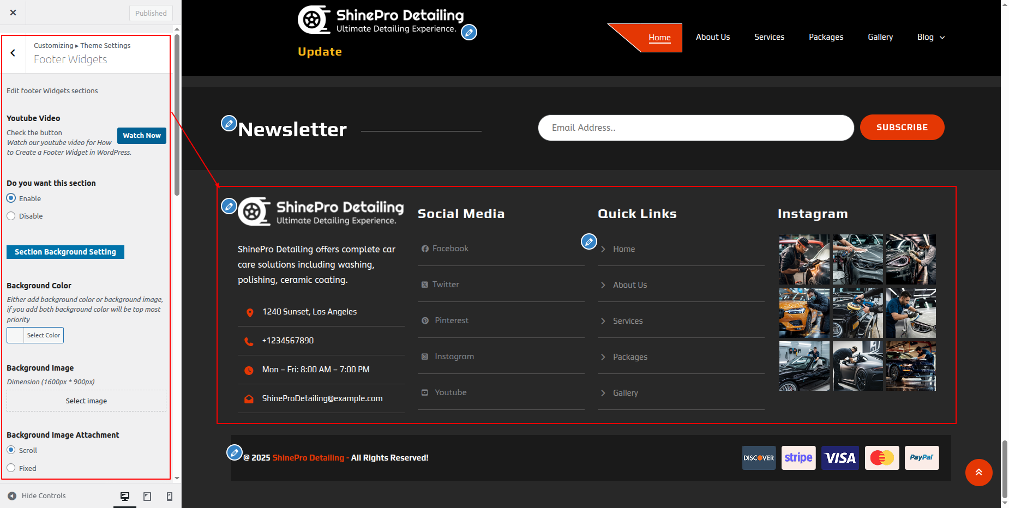Switch to mobile preview device icon
1009x508 pixels.
pyautogui.click(x=170, y=496)
